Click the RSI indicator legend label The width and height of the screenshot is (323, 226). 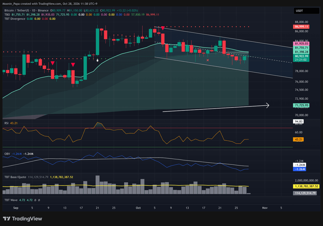[7, 123]
